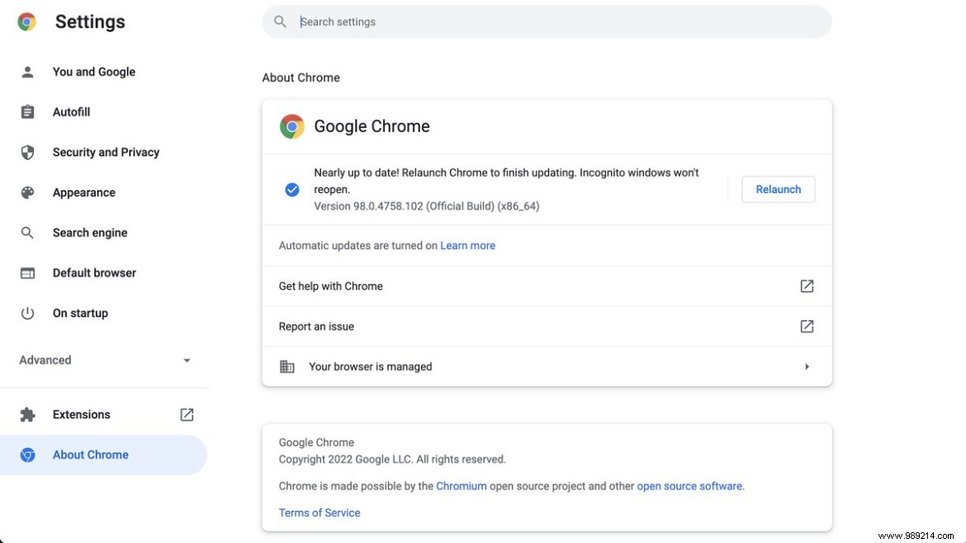Screen dimensions: 966x543
Task: Click the Appearance palette icon
Action: coord(27,192)
